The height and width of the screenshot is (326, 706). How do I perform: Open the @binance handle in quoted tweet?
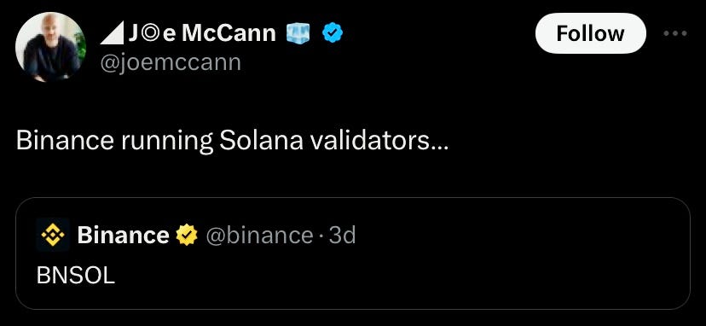coord(259,235)
